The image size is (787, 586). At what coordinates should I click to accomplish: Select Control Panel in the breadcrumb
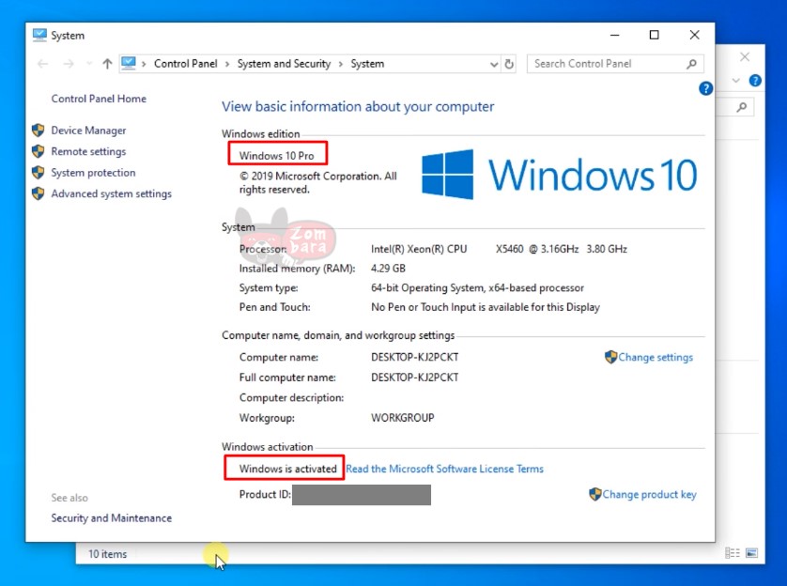(186, 64)
